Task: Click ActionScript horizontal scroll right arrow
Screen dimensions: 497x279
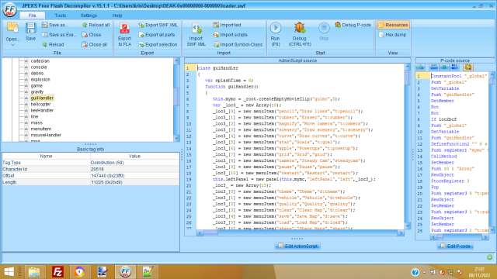Action: click(401, 233)
